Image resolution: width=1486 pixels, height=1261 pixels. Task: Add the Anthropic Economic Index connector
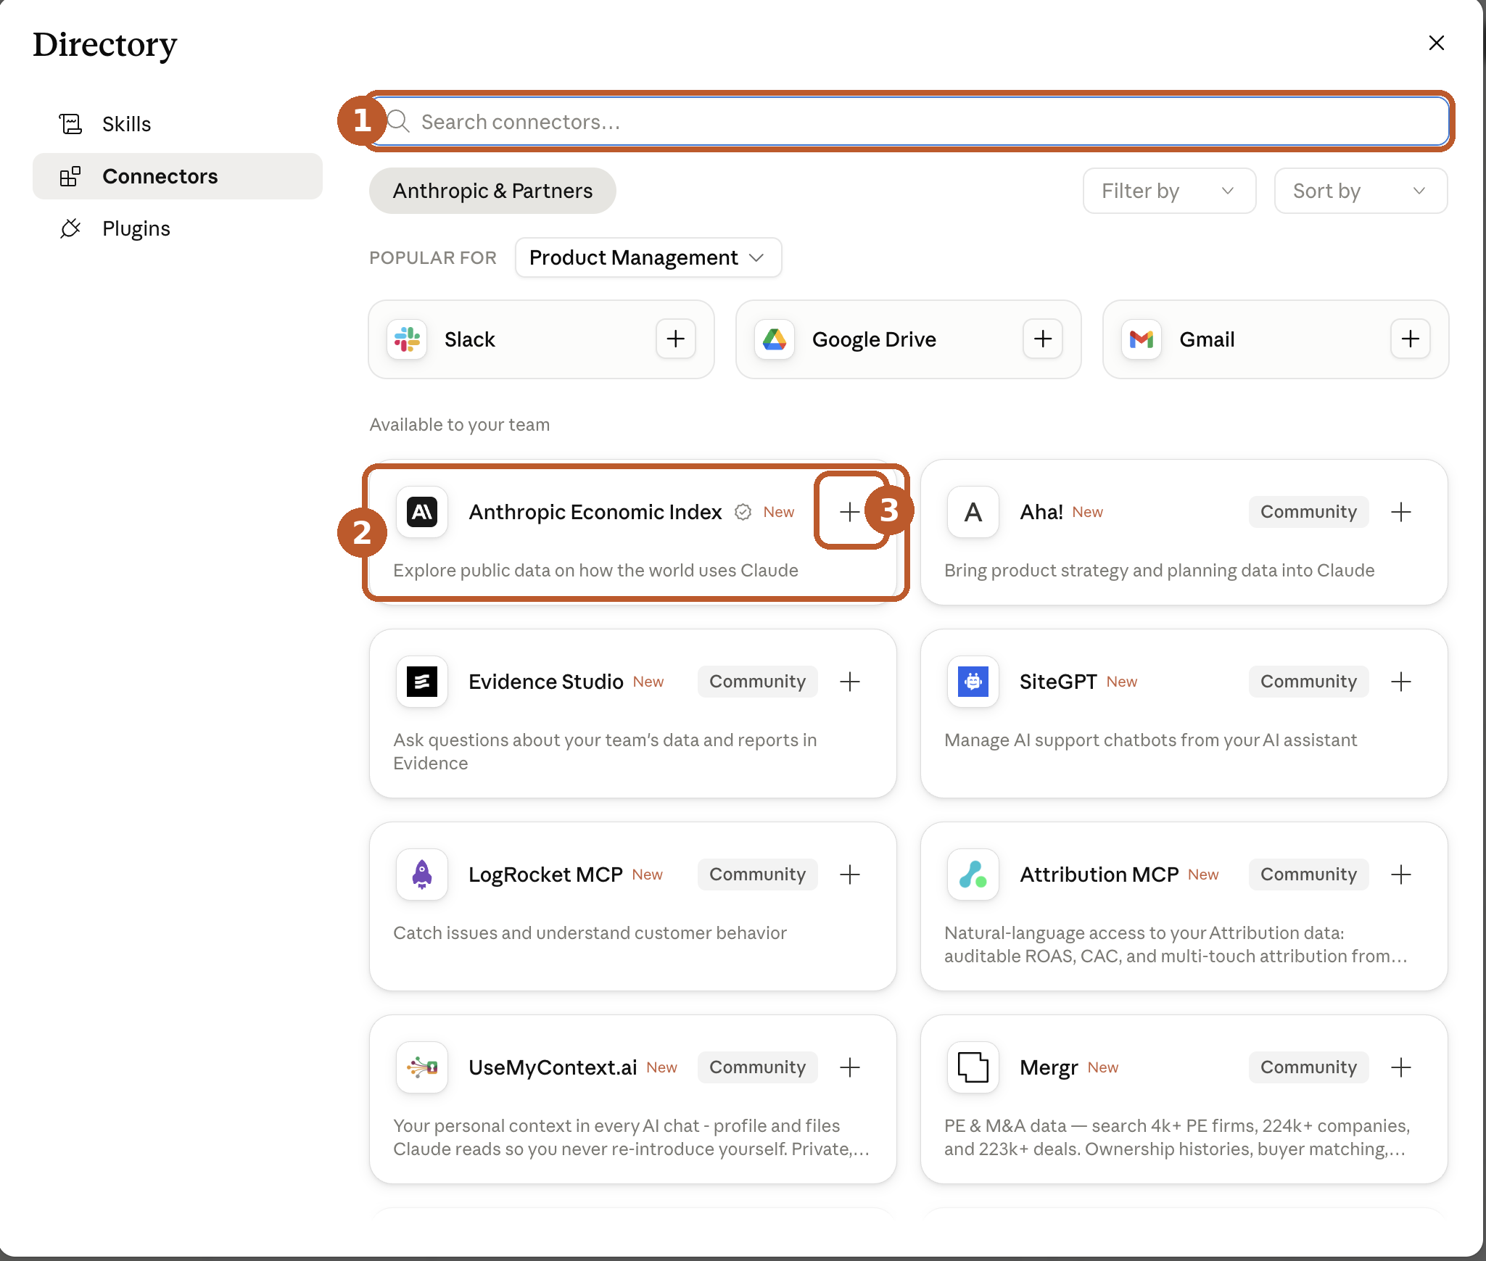(x=850, y=512)
